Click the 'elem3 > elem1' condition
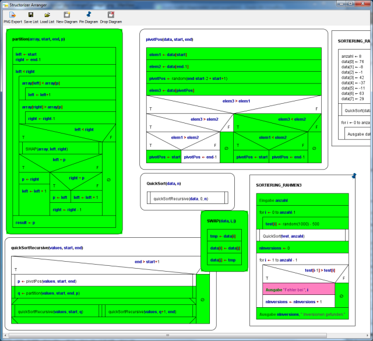This screenshot has height=341, width=373. point(236,101)
